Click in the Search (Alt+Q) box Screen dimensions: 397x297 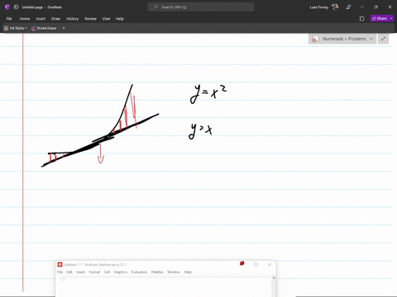201,7
